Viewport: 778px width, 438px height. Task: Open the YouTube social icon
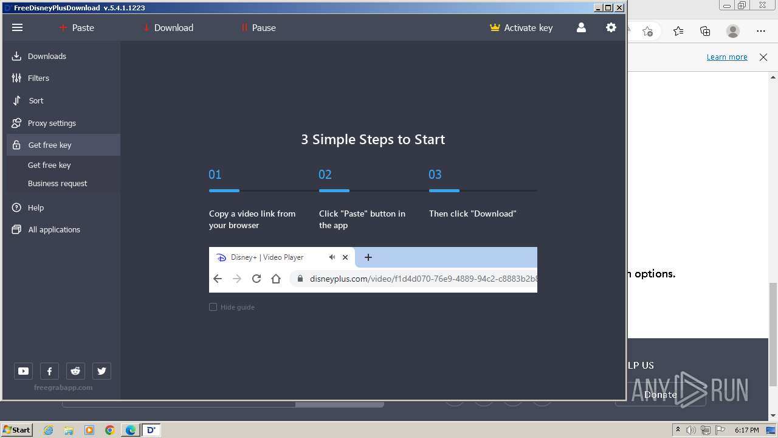pos(23,371)
